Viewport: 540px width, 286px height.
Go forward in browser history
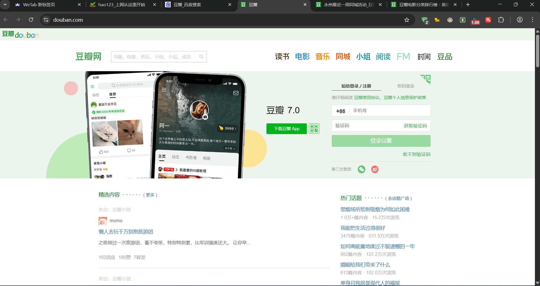pos(18,20)
